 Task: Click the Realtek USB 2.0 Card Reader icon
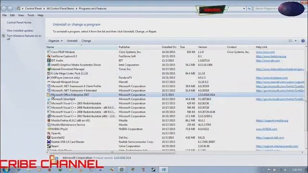click(x=49, y=142)
